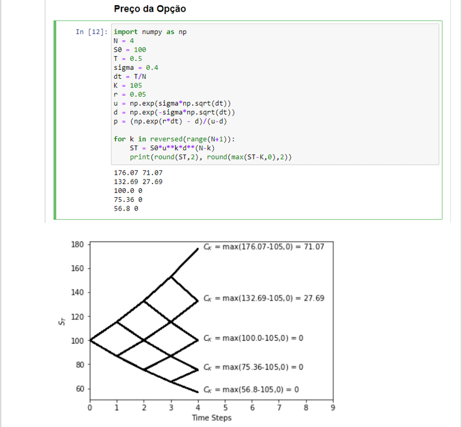Click the line computing probability p

170,121
